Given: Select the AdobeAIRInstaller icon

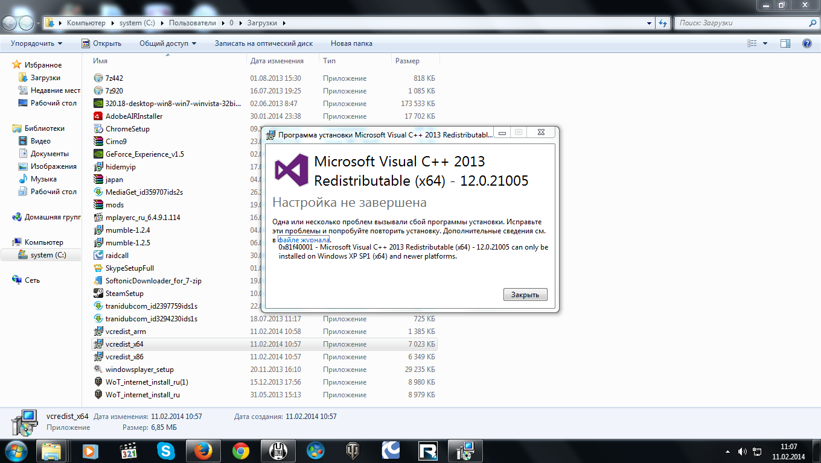Looking at the screenshot, I should tap(99, 116).
